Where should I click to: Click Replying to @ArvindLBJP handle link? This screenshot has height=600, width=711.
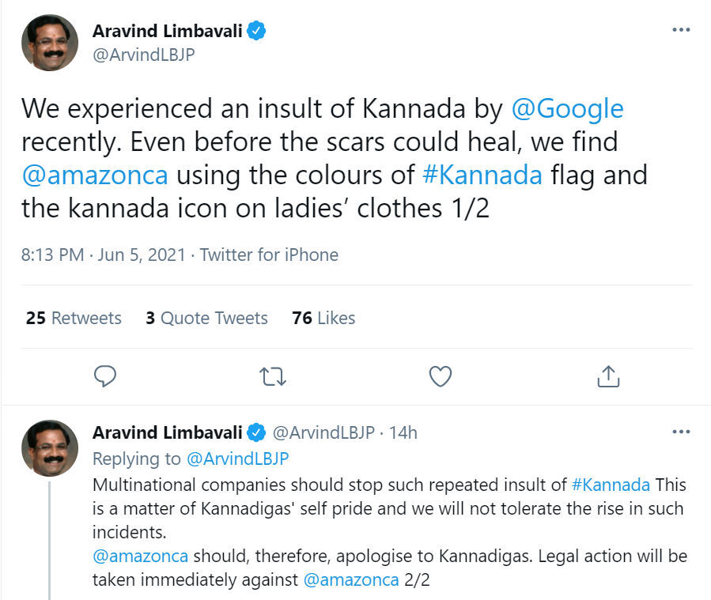[237, 458]
